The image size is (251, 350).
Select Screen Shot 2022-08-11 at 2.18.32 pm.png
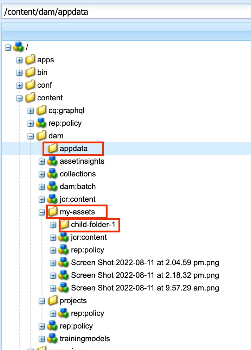tap(145, 275)
